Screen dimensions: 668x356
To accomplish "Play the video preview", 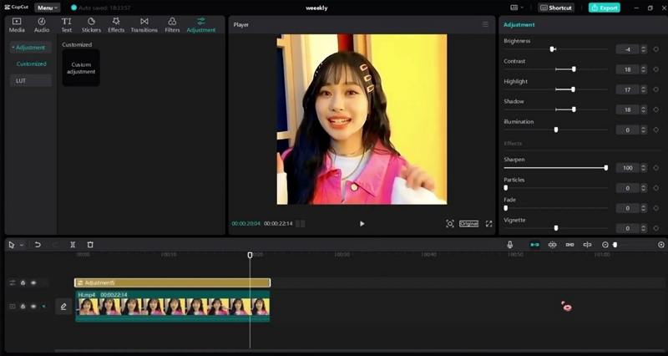I will click(x=362, y=223).
